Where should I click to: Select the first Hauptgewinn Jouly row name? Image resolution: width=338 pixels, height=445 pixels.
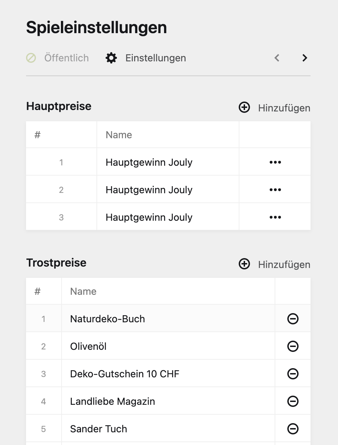[149, 162]
